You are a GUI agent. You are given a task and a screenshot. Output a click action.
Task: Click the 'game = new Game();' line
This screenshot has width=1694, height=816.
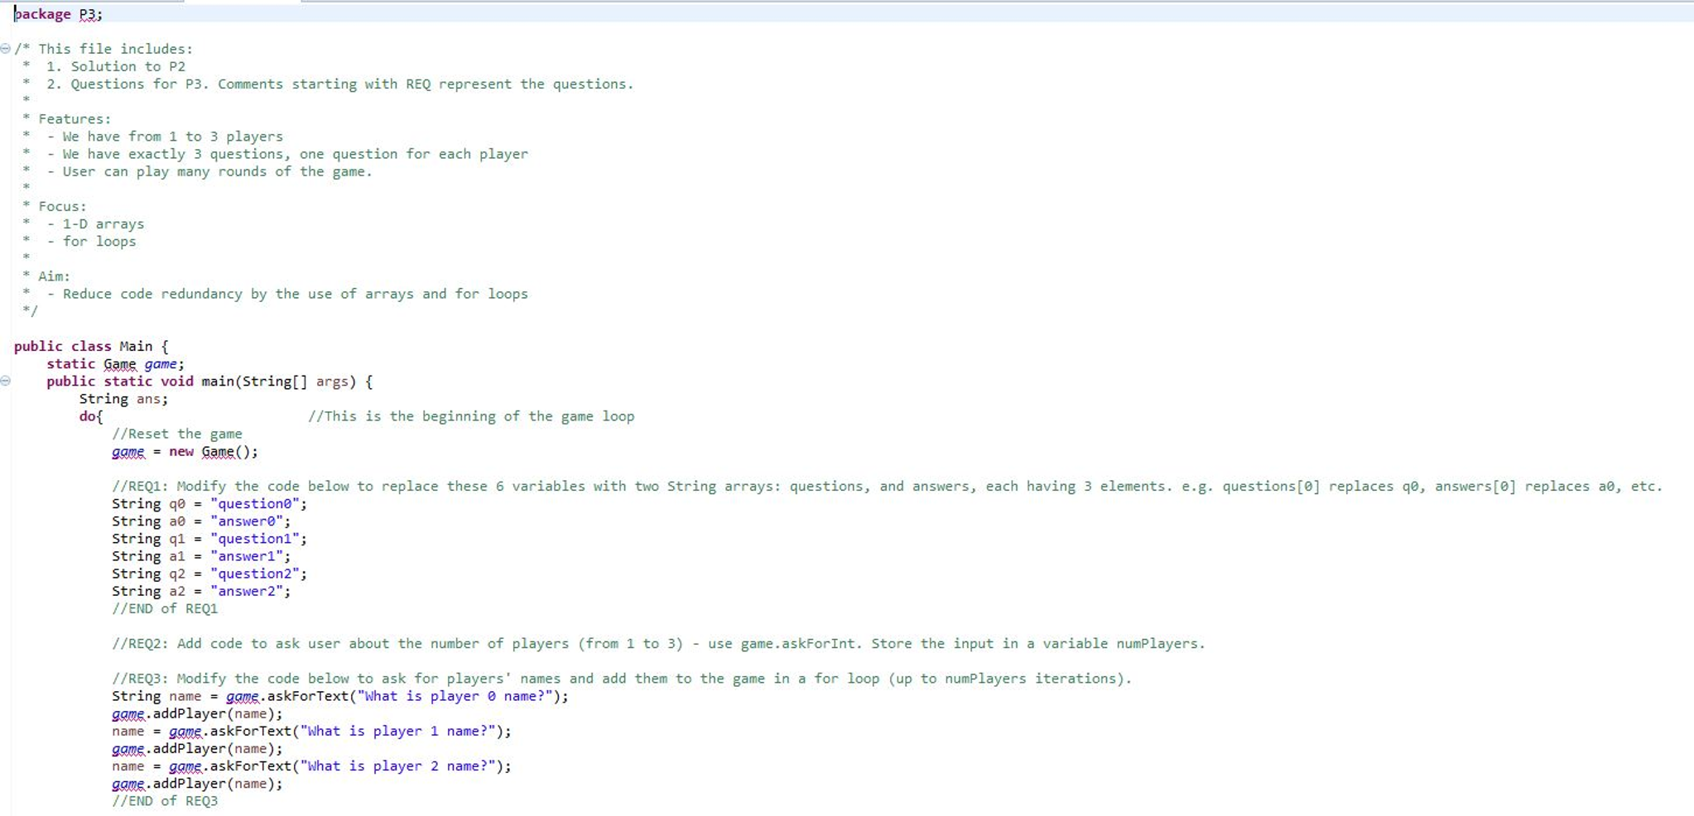(185, 452)
